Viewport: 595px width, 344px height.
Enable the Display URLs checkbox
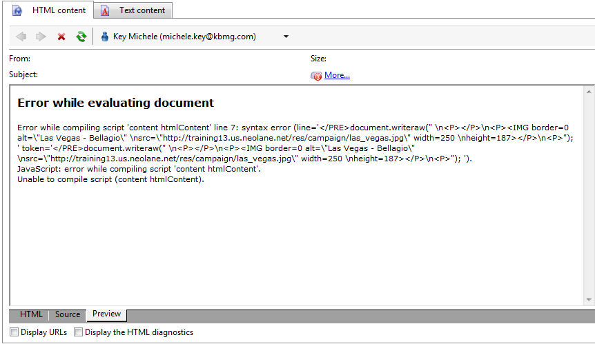[14, 332]
